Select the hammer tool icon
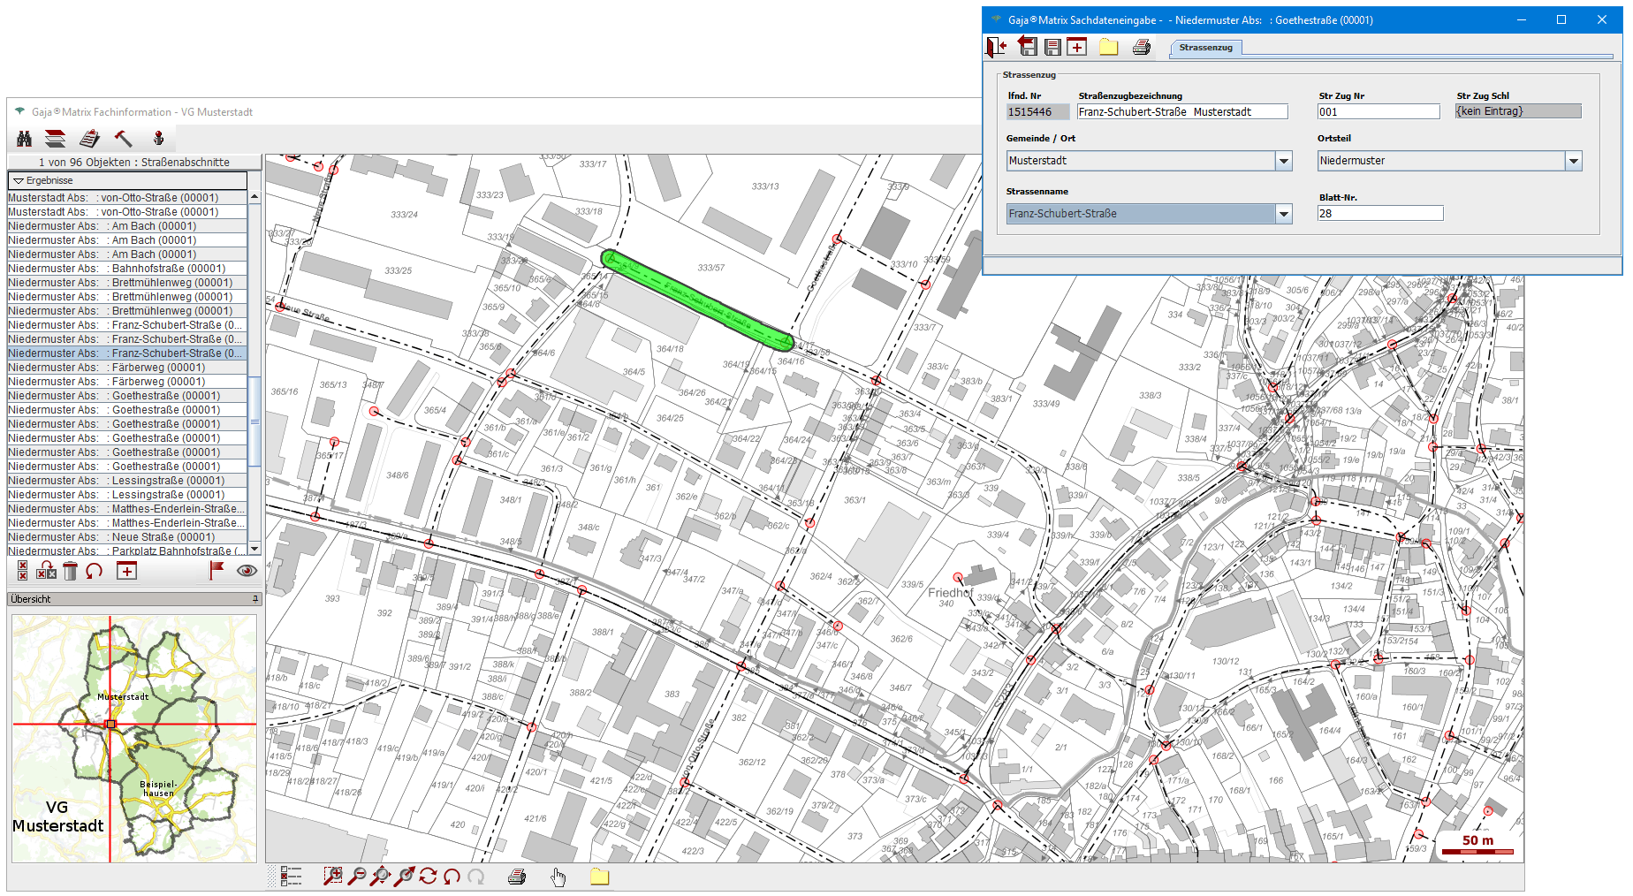 point(123,139)
